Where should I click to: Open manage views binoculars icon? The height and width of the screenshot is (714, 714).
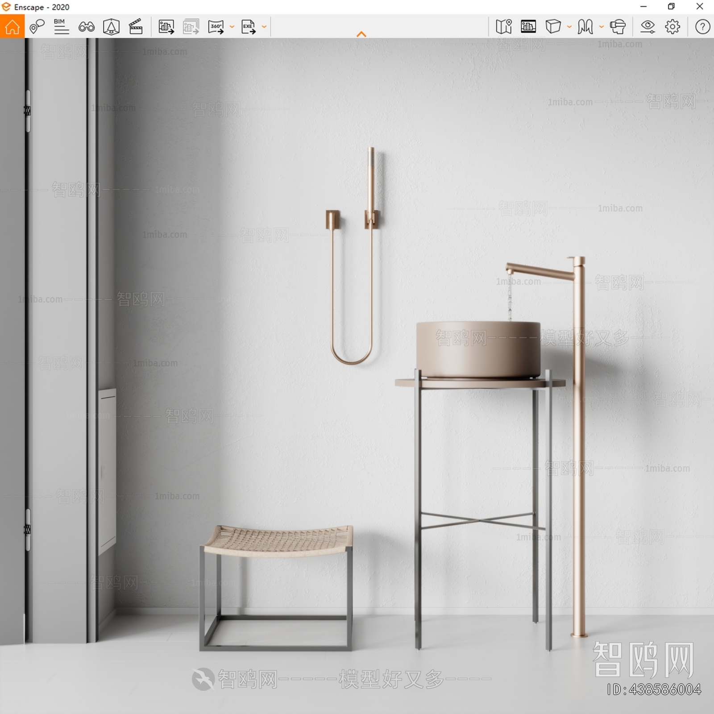[x=86, y=27]
